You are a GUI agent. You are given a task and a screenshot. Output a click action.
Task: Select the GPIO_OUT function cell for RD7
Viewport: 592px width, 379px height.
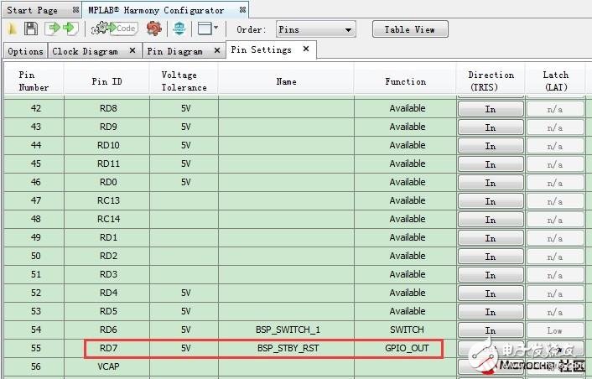coord(407,348)
